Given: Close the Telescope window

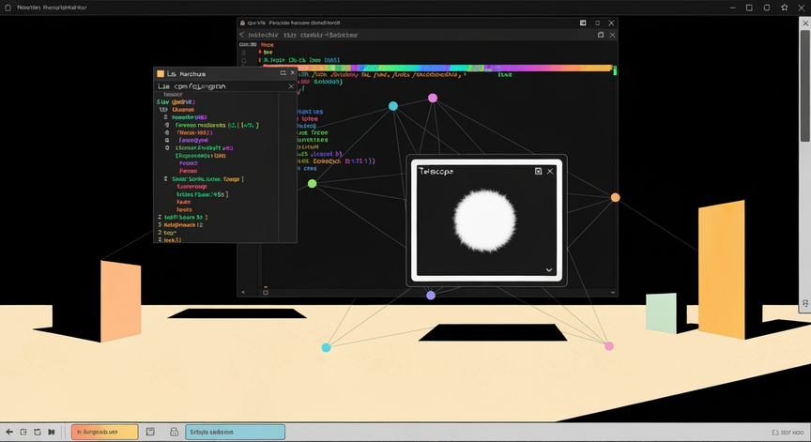Looking at the screenshot, I should coord(550,171).
